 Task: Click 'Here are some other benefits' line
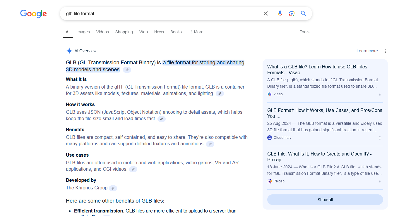pyautogui.click(x=115, y=201)
